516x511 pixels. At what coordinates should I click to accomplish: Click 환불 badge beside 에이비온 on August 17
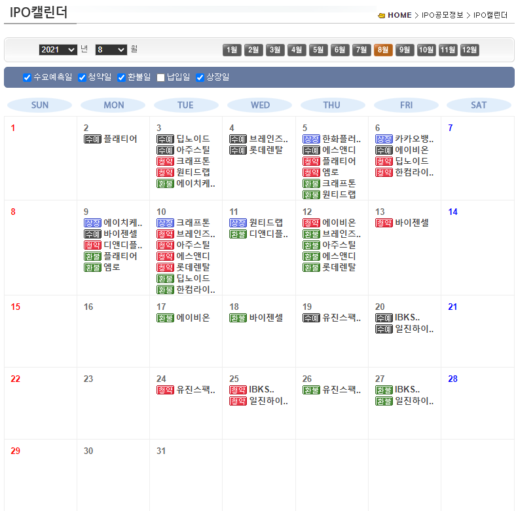pos(165,318)
